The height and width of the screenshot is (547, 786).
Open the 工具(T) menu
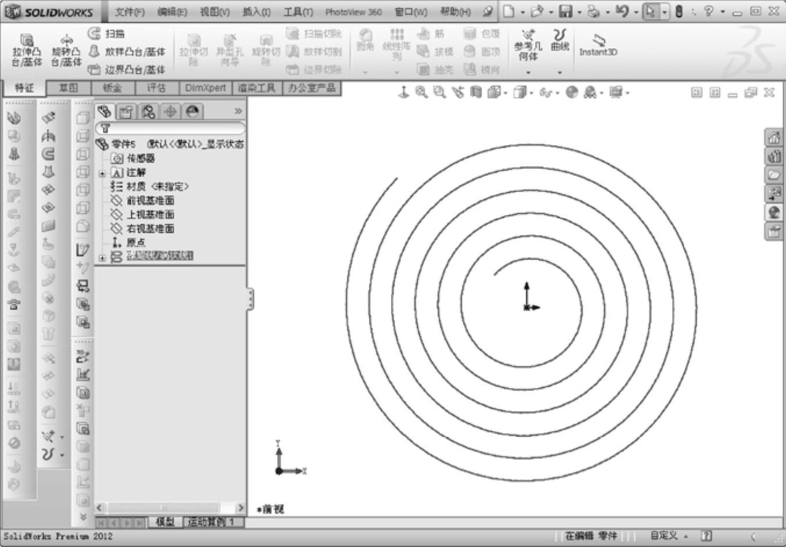(x=297, y=12)
